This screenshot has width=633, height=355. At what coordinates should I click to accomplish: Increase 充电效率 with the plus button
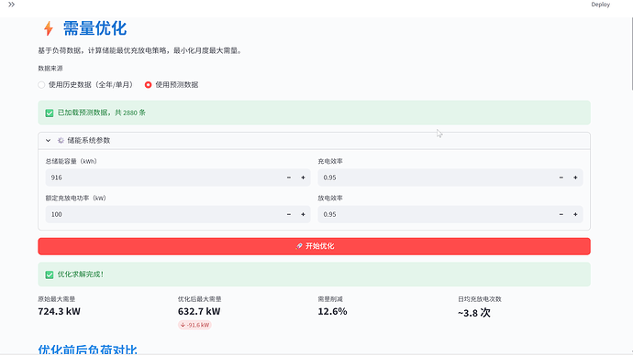pyautogui.click(x=575, y=177)
